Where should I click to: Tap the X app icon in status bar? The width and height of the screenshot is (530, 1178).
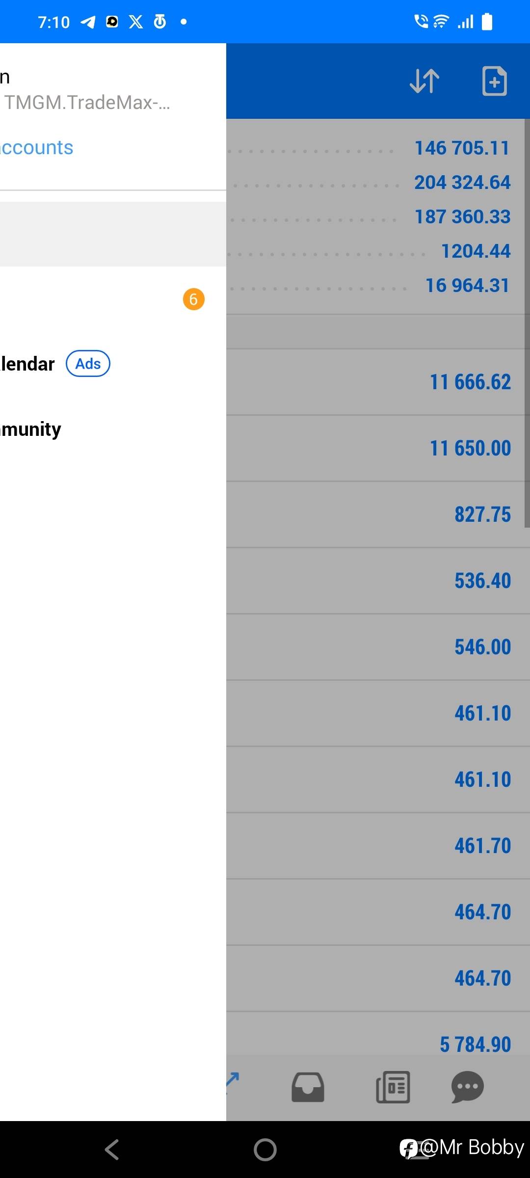[136, 22]
